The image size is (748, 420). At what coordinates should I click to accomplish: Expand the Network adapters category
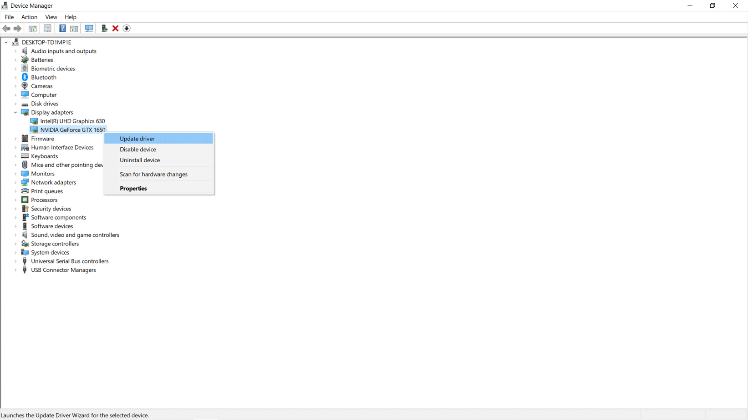[15, 182]
